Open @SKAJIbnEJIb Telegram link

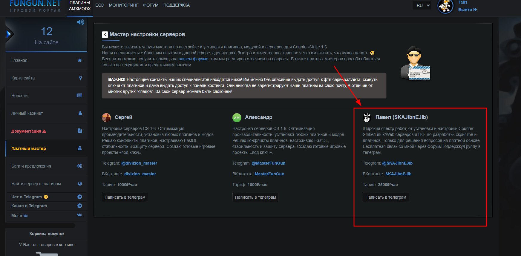(397, 163)
